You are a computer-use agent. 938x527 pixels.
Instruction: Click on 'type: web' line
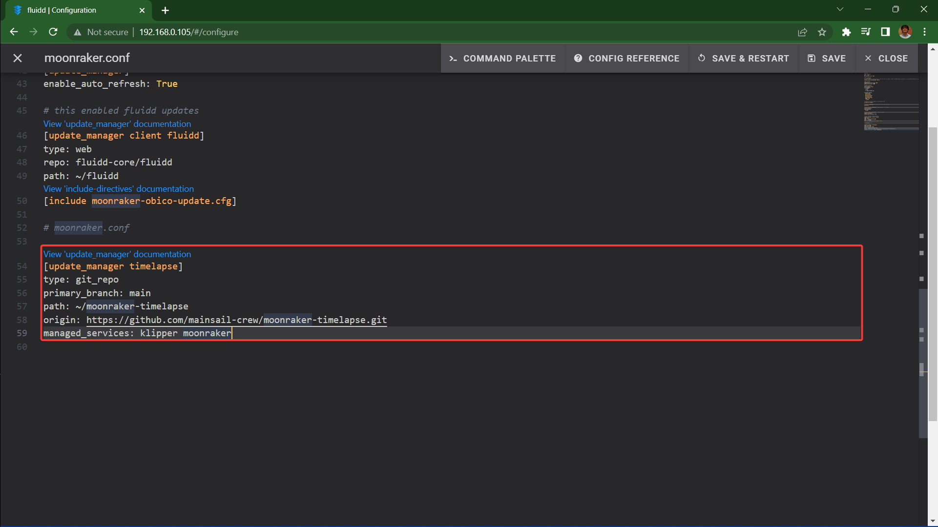coord(67,149)
